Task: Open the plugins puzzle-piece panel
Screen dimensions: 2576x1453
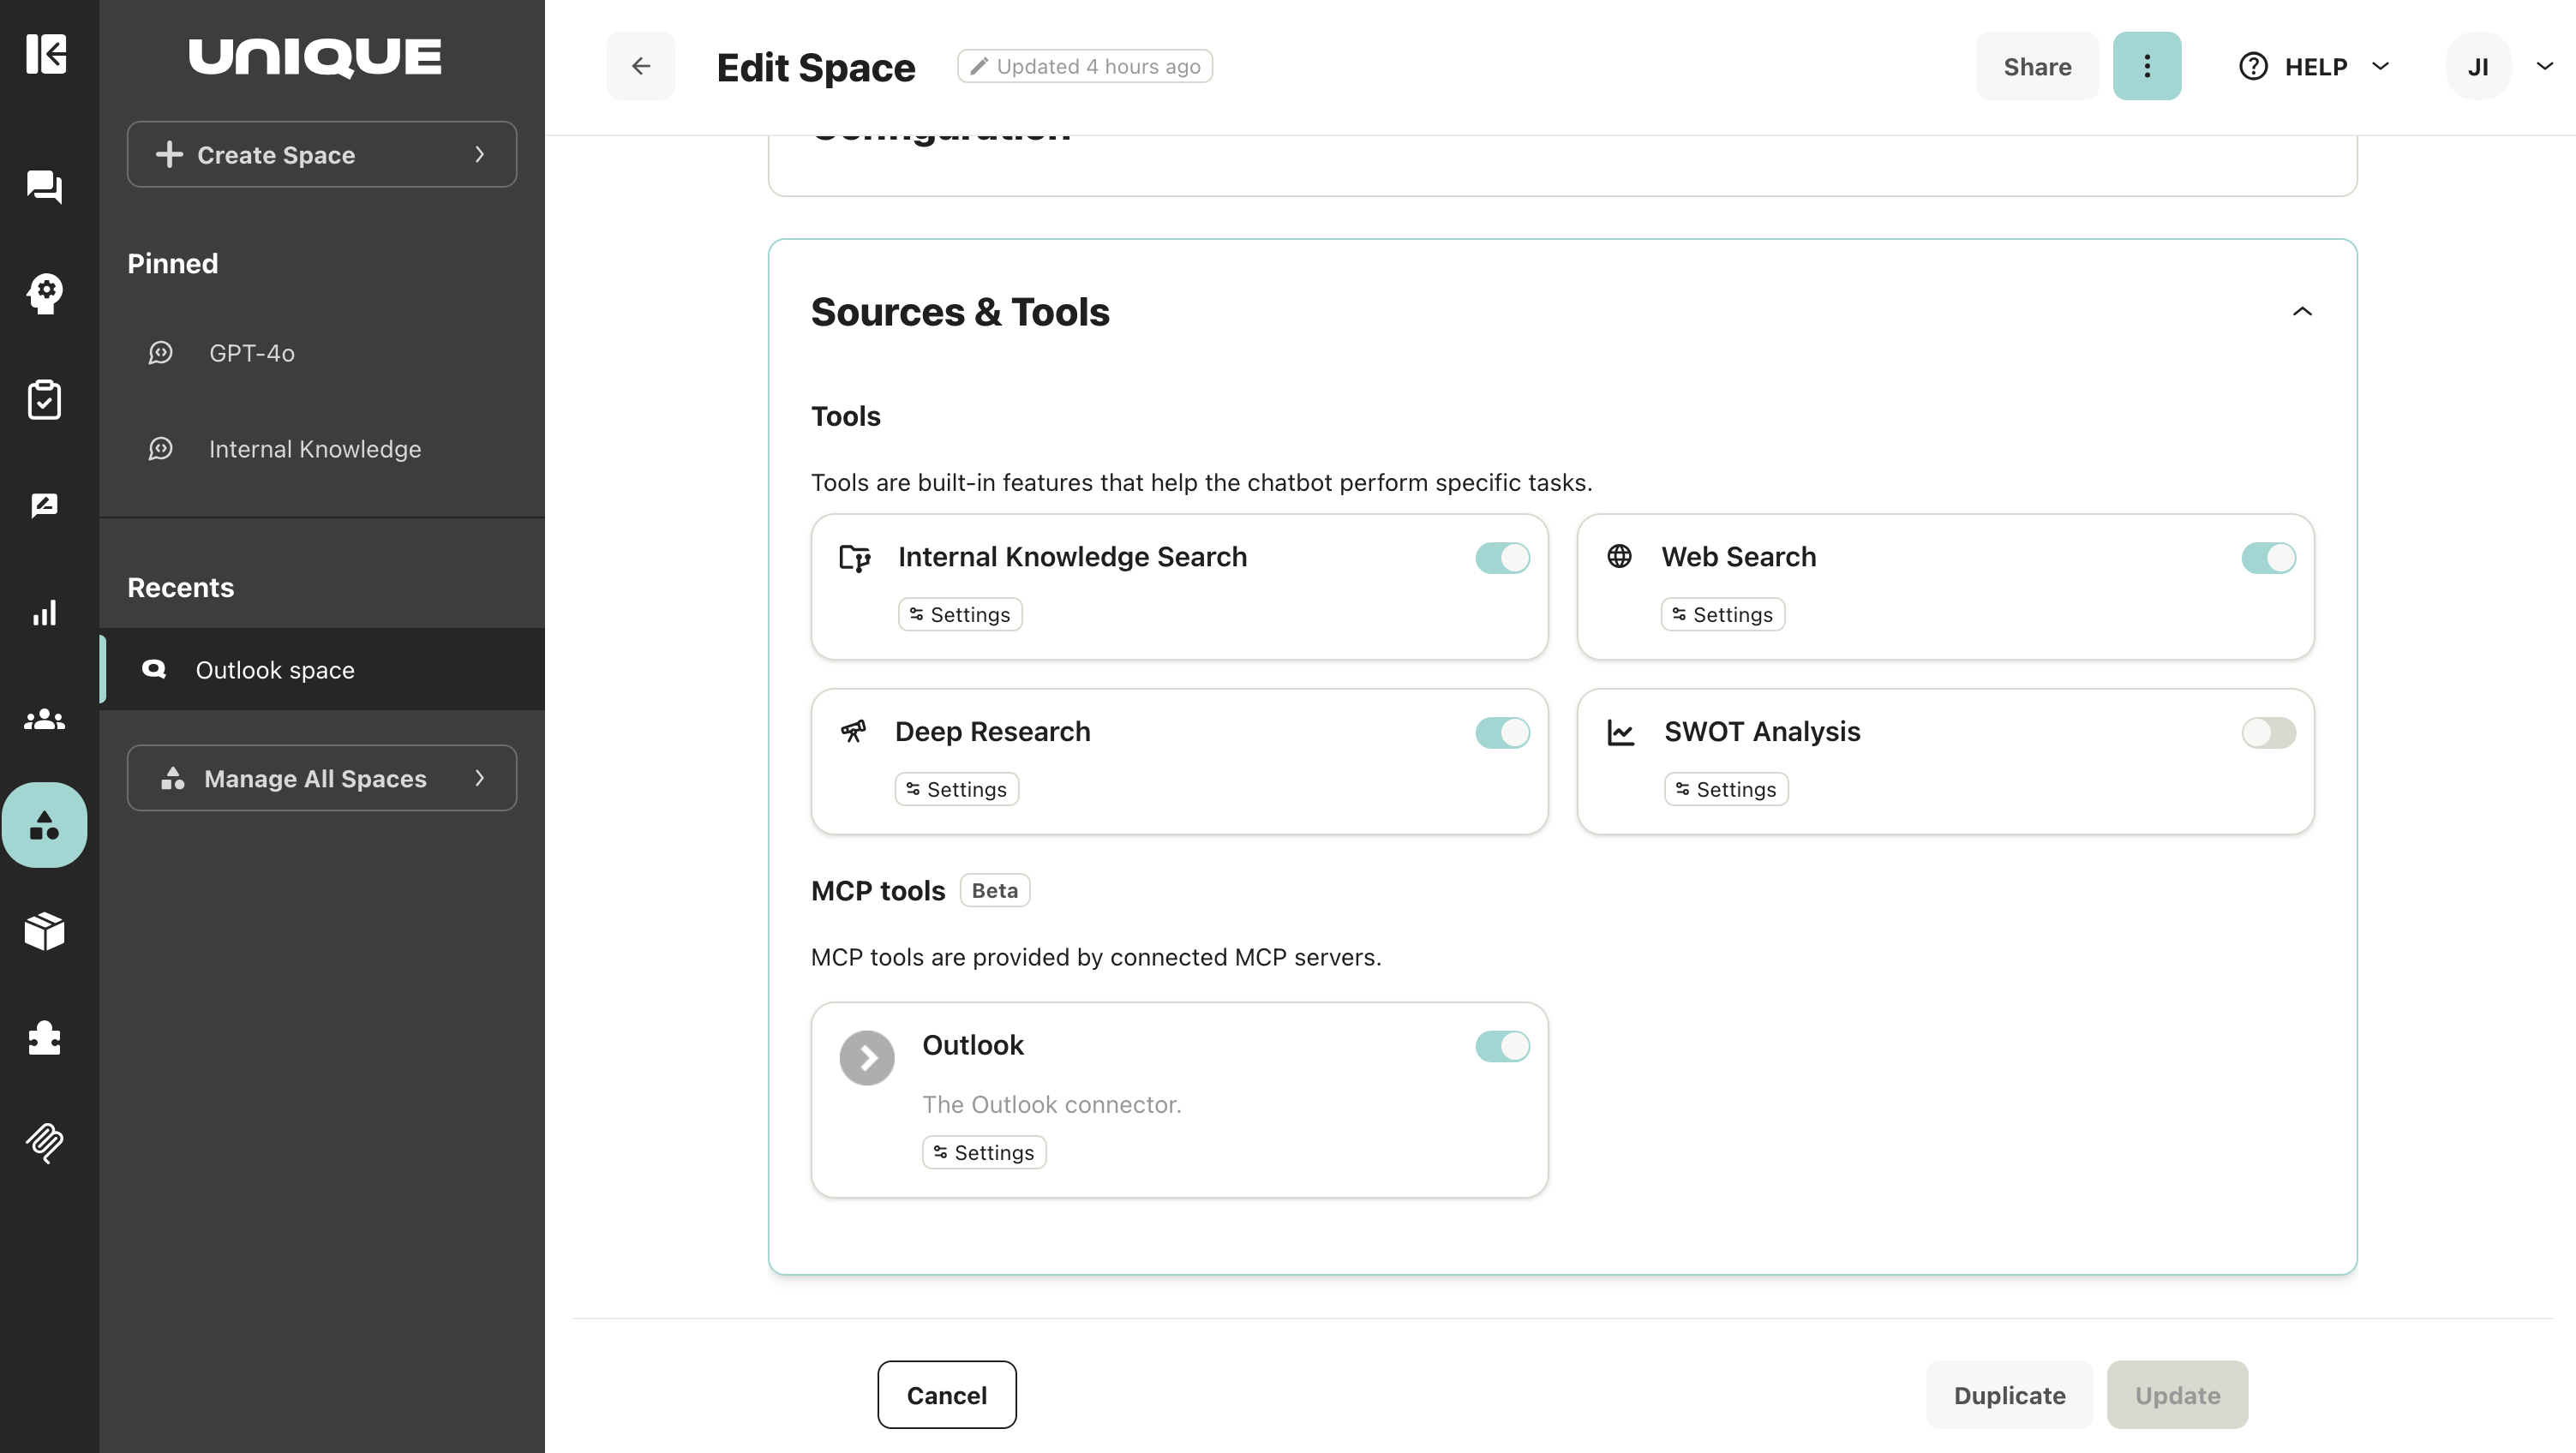Action: 44,1038
